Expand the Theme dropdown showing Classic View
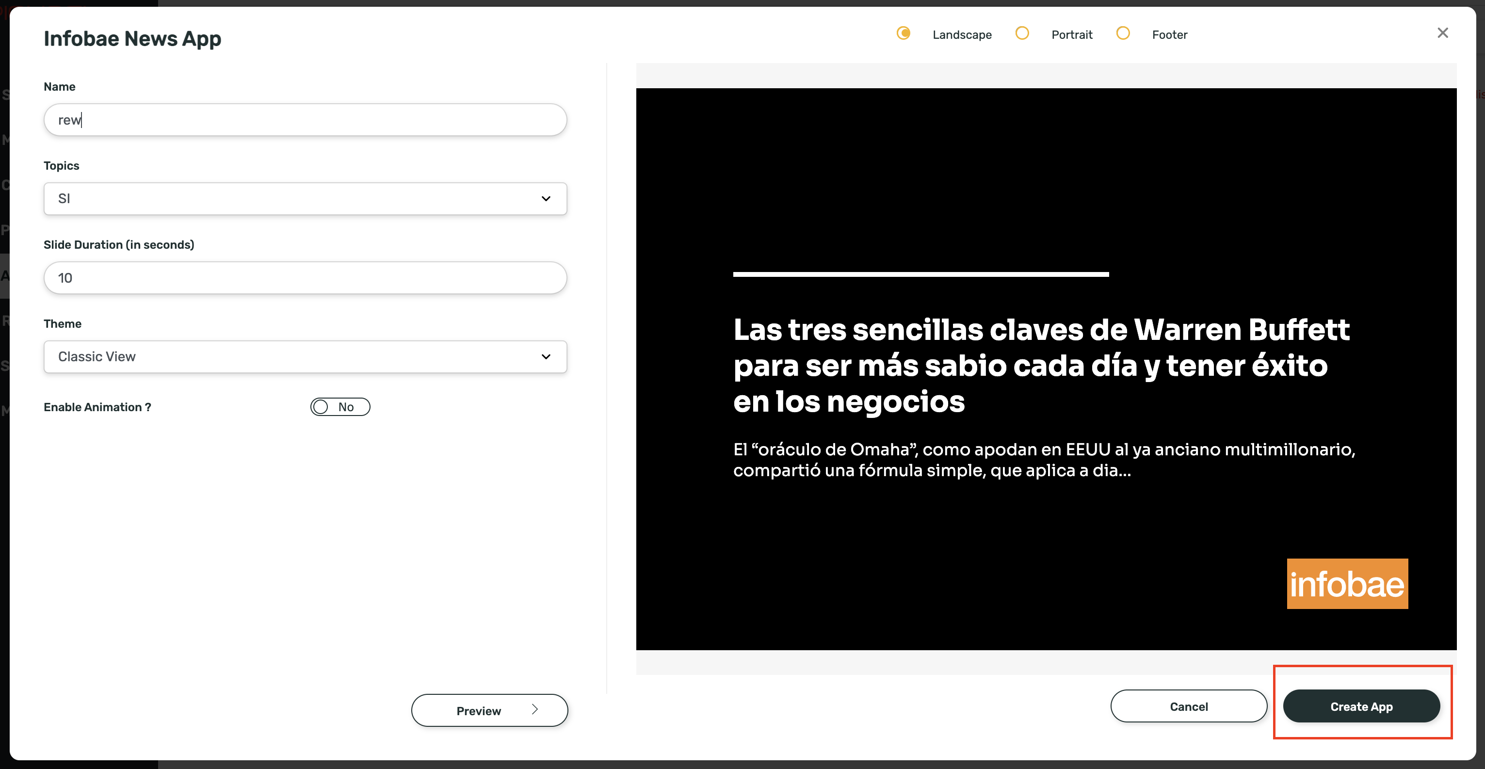The height and width of the screenshot is (769, 1485). coord(305,357)
